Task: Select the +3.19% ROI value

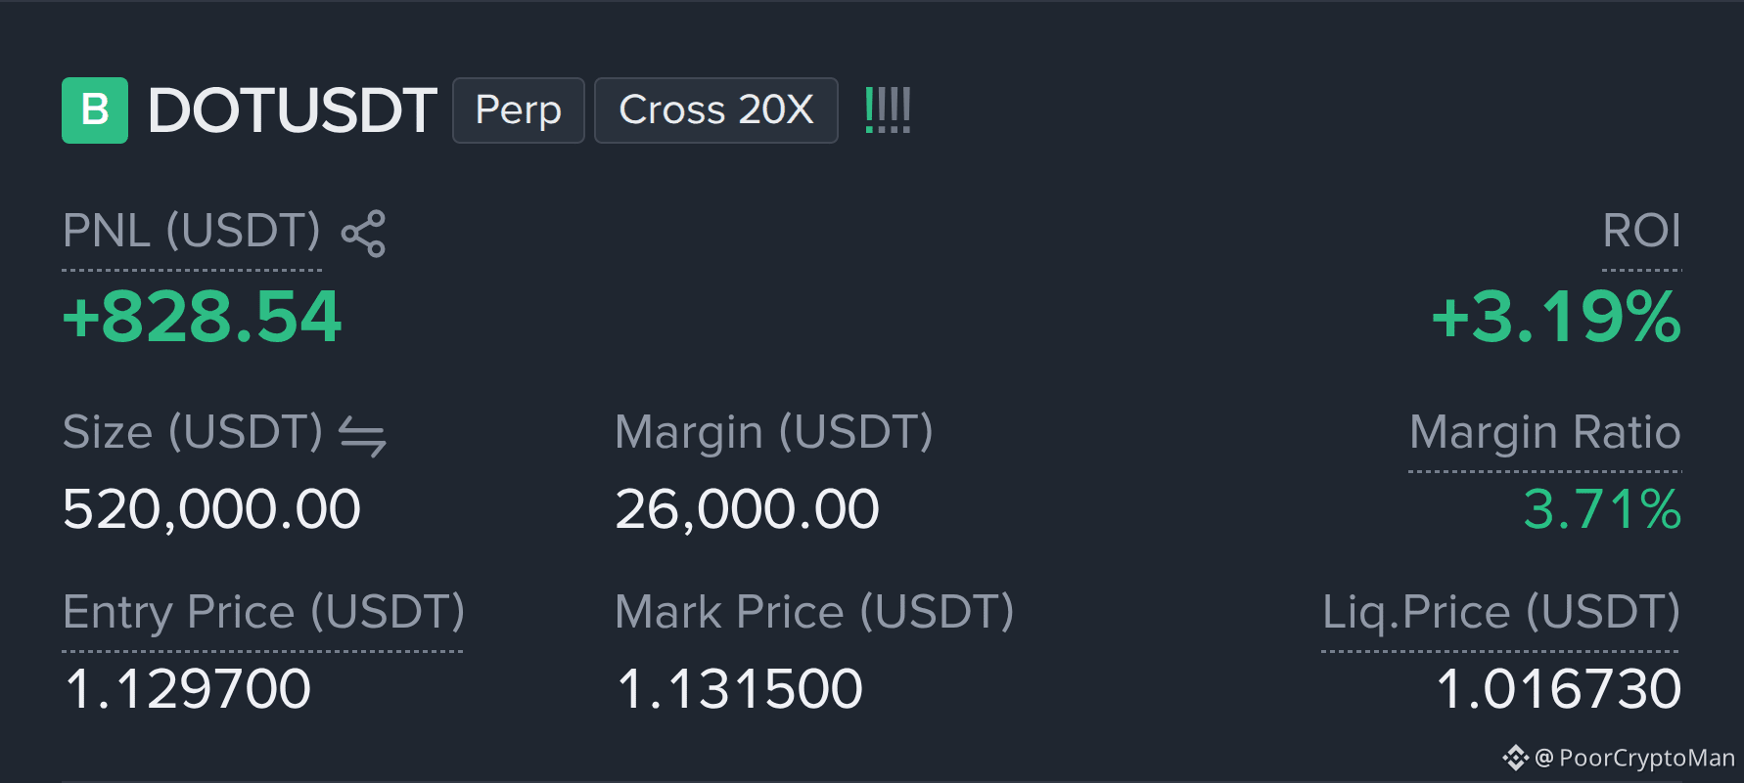Action: 1556,318
